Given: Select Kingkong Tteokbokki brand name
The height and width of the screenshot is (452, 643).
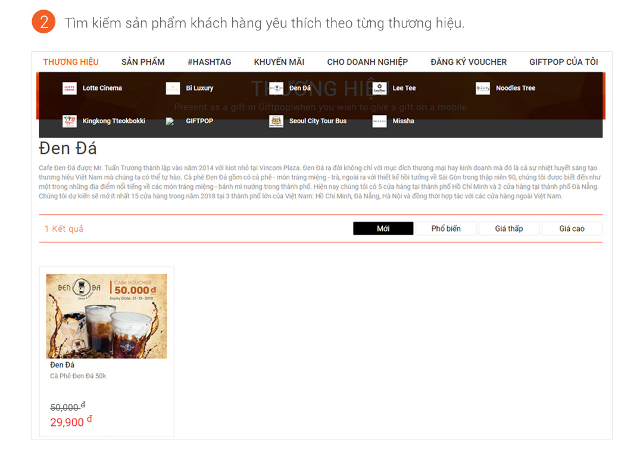Looking at the screenshot, I should [114, 120].
